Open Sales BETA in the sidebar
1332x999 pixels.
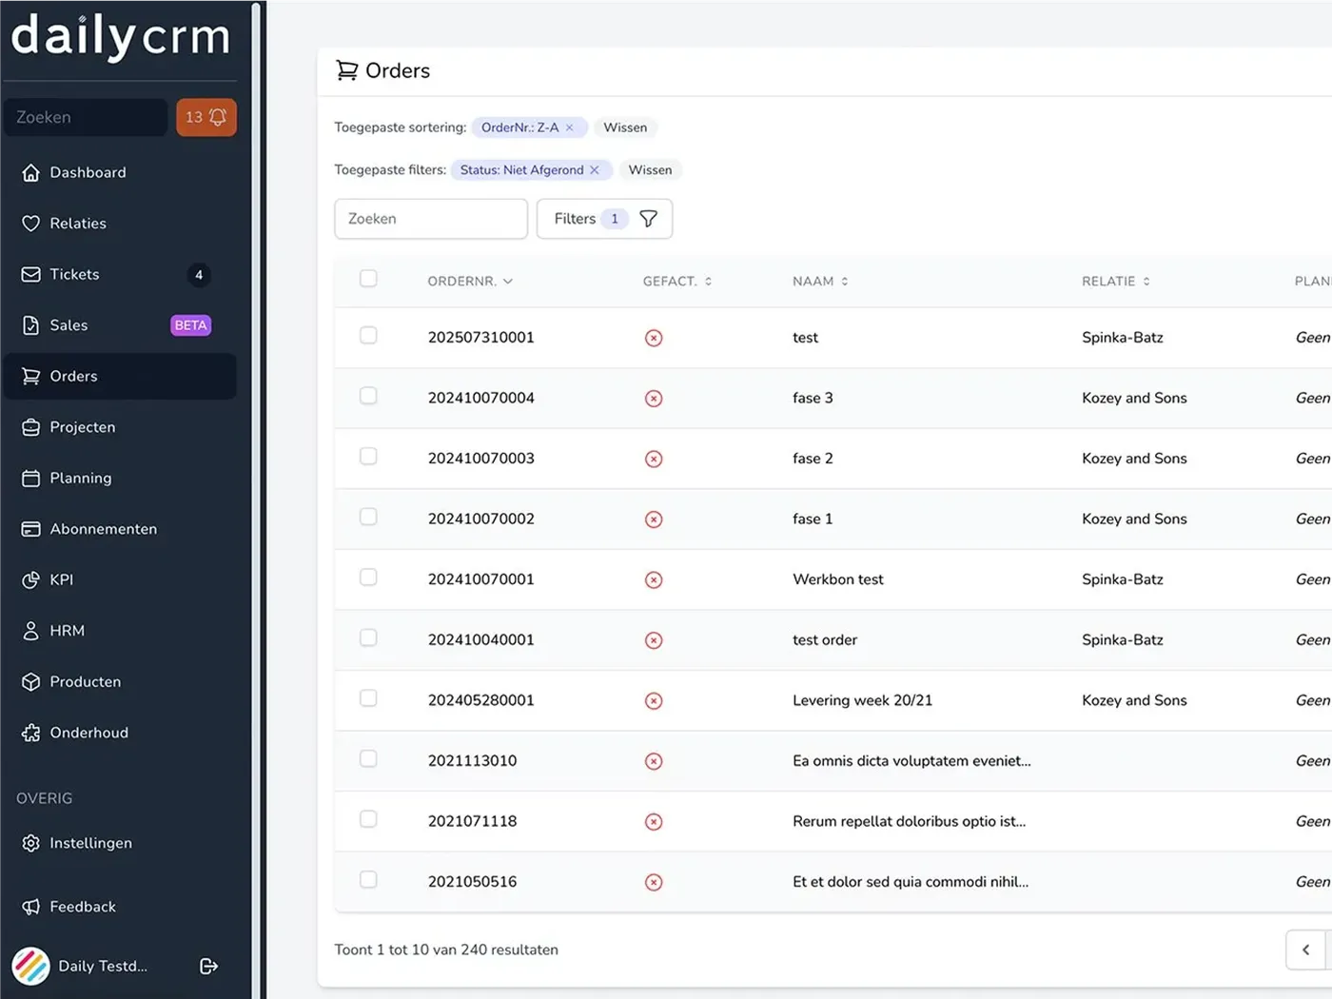coord(120,325)
